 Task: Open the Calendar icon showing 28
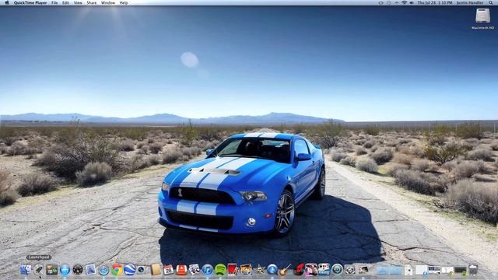point(169,270)
